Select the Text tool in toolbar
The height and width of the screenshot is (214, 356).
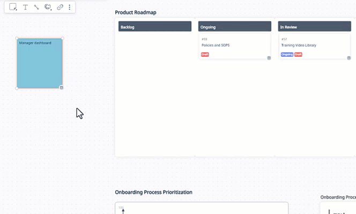25,7
